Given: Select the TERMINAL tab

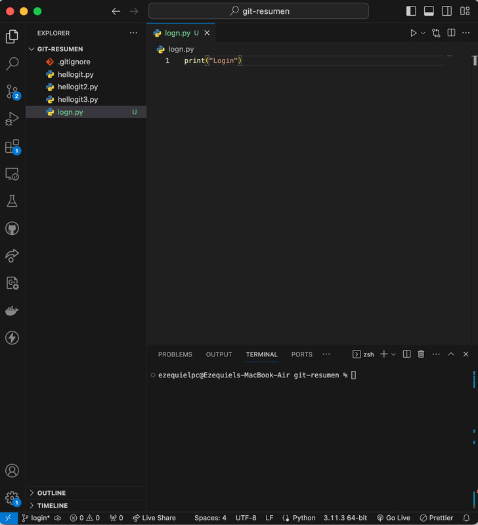Looking at the screenshot, I should 261,354.
